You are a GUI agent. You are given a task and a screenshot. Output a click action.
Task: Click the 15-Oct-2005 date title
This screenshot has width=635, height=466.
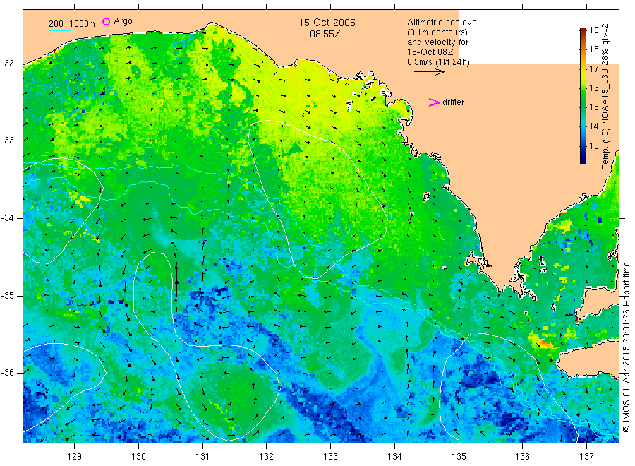click(x=327, y=23)
